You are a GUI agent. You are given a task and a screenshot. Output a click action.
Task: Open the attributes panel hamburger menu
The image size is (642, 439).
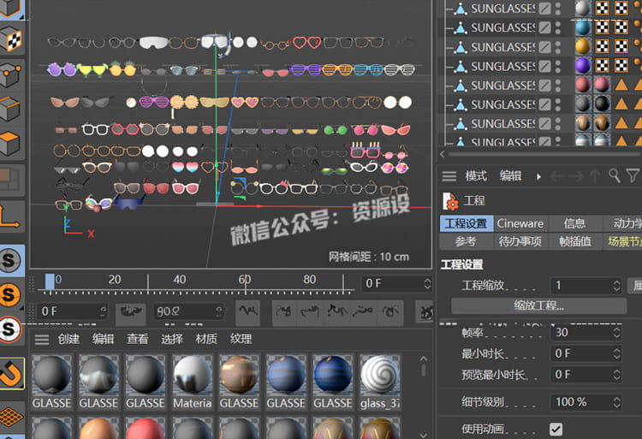(x=449, y=176)
